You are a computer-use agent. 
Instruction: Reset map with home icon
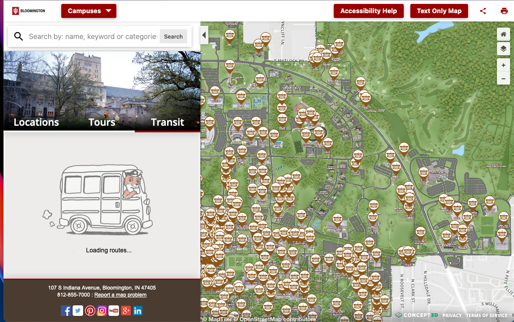point(503,34)
